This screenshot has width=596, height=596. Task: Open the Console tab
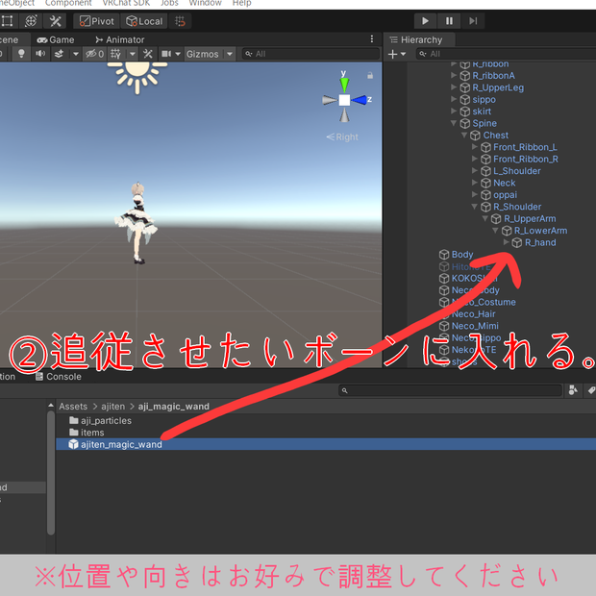point(58,376)
